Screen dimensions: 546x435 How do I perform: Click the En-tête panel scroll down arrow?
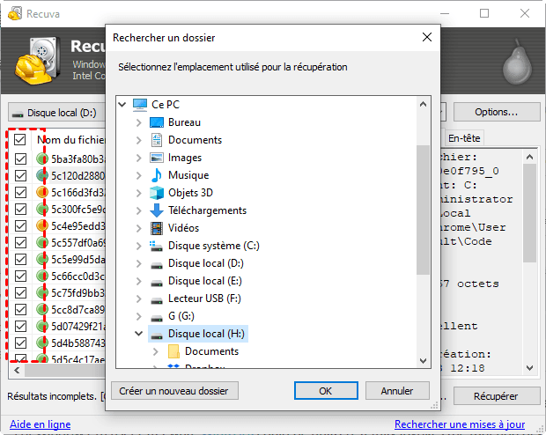[x=529, y=368]
